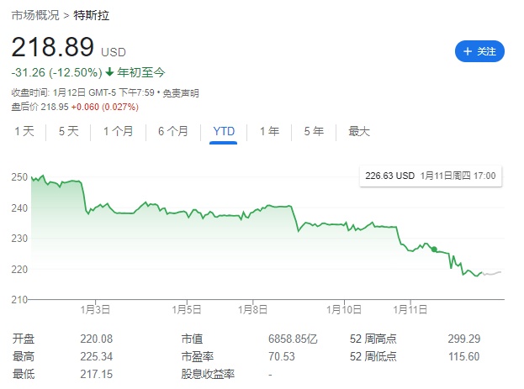524x389 pixels.
Task: Select the 5天 range tab
Action: 68,131
